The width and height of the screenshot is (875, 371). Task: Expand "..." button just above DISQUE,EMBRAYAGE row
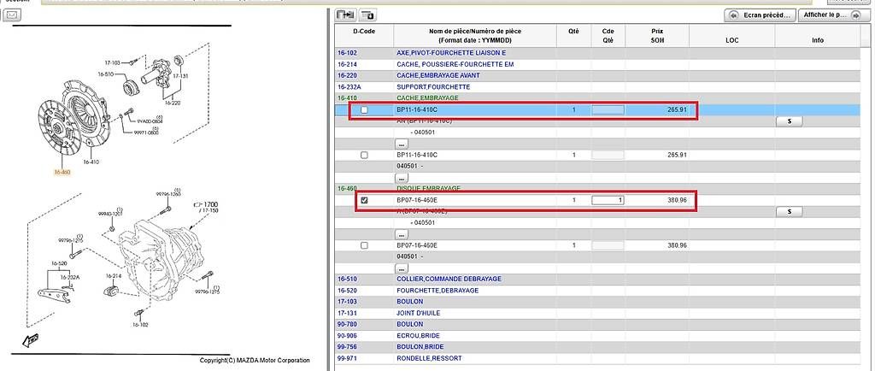click(400, 178)
